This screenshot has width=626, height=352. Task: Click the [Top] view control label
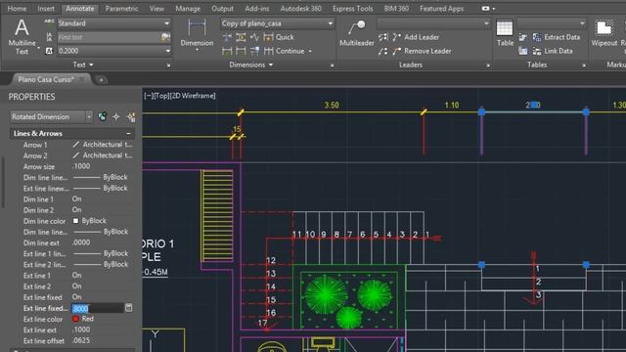(162, 96)
